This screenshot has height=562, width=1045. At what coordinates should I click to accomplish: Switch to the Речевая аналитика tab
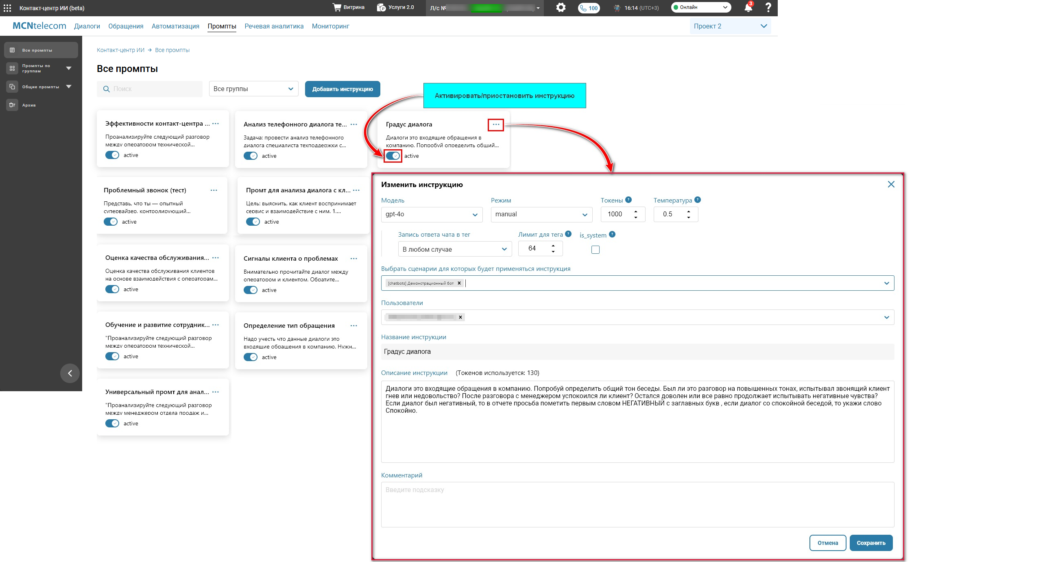click(x=274, y=26)
